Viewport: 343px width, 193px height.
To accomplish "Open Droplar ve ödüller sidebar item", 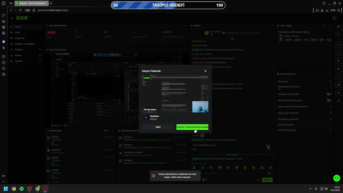I will pyautogui.click(x=25, y=44).
